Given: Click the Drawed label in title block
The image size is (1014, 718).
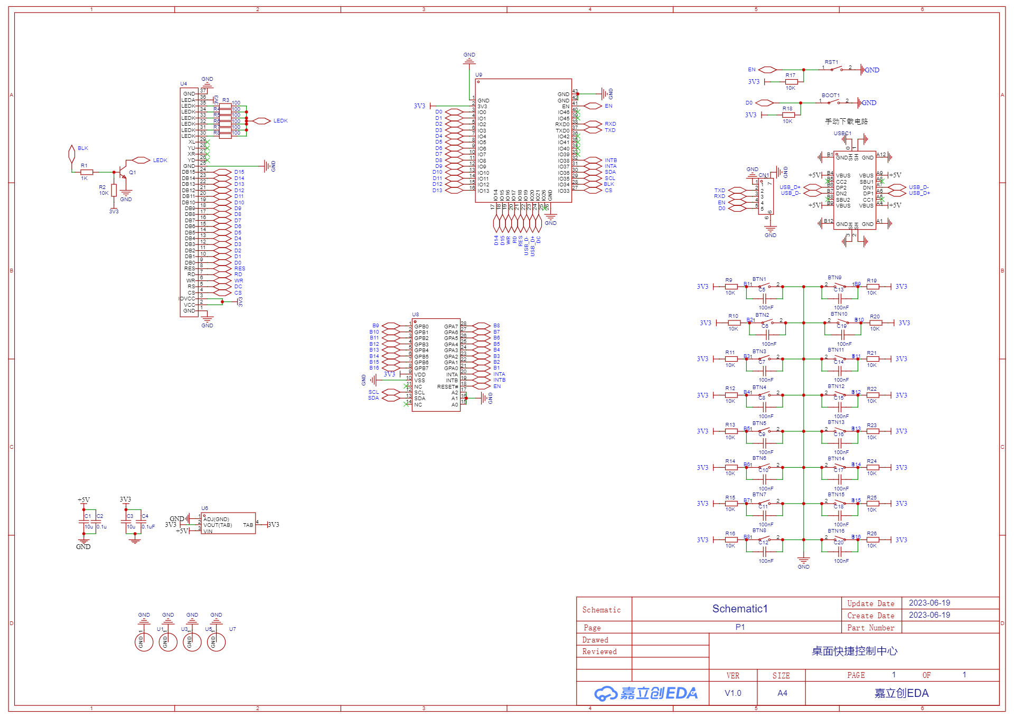Looking at the screenshot, I should click(x=595, y=640).
